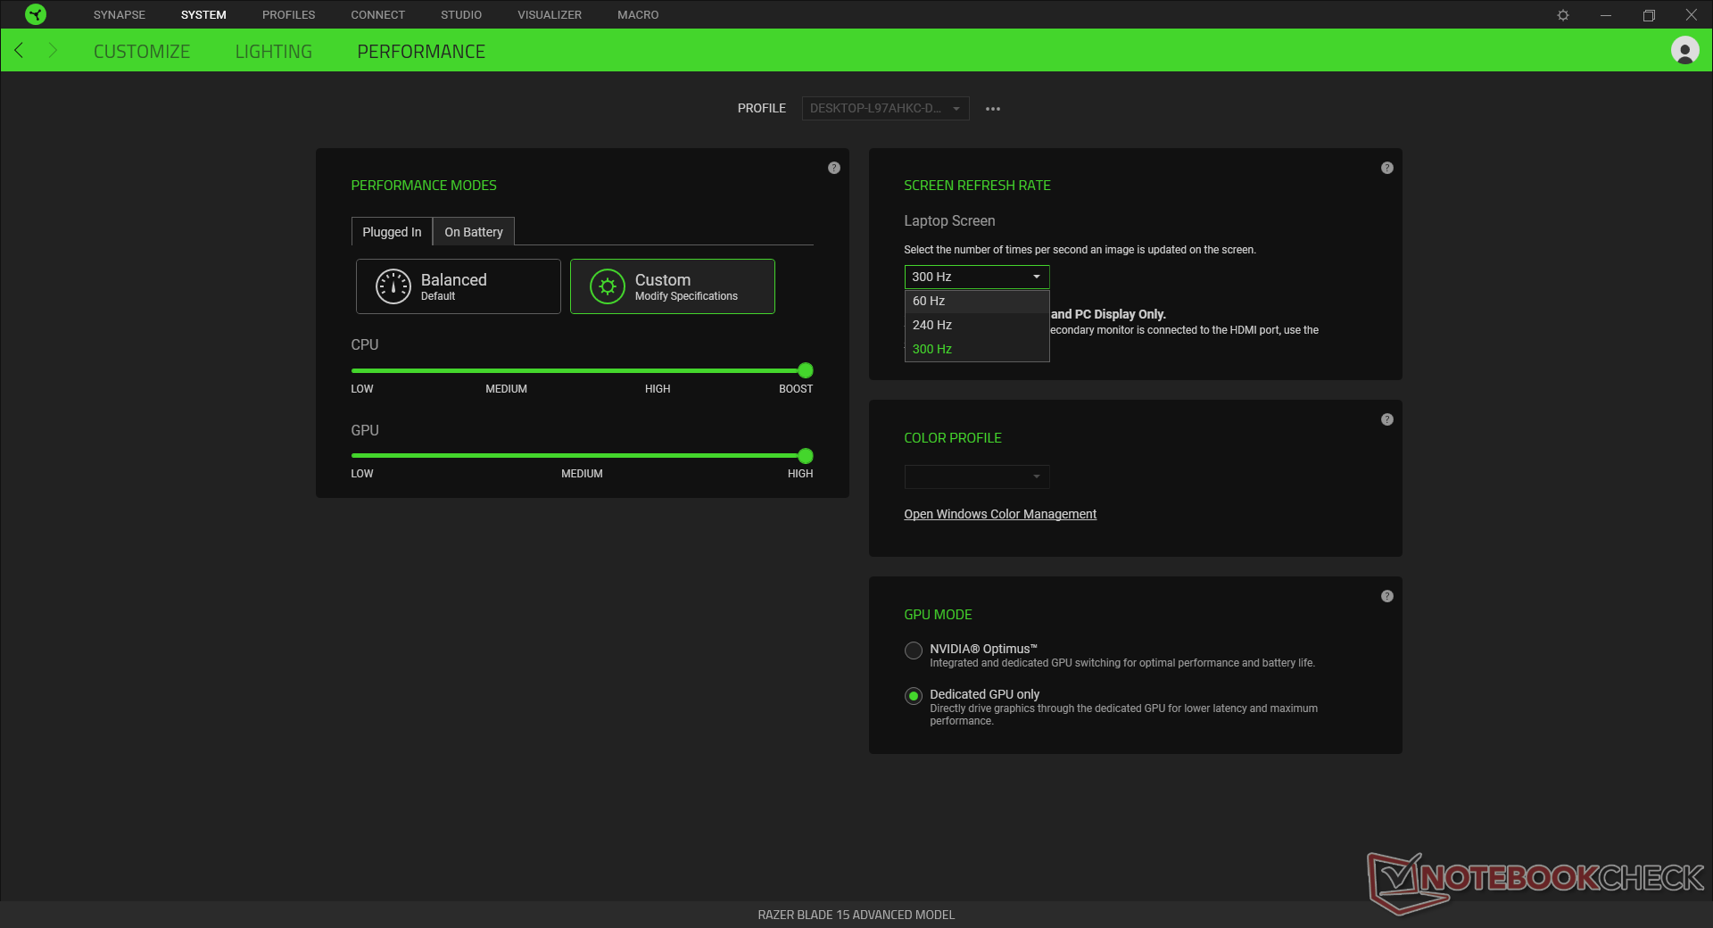This screenshot has height=928, width=1713.
Task: Choose 60 Hz refresh rate
Action: [976, 301]
